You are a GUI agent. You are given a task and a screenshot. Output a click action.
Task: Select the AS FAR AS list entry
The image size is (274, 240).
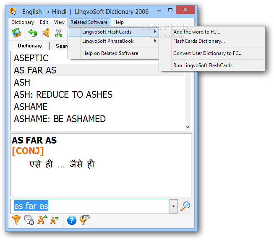click(x=99, y=70)
